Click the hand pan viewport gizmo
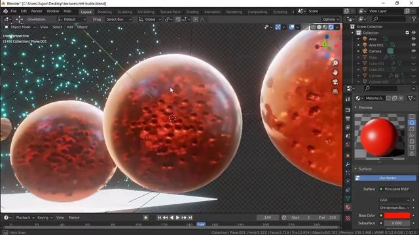 tap(335, 72)
